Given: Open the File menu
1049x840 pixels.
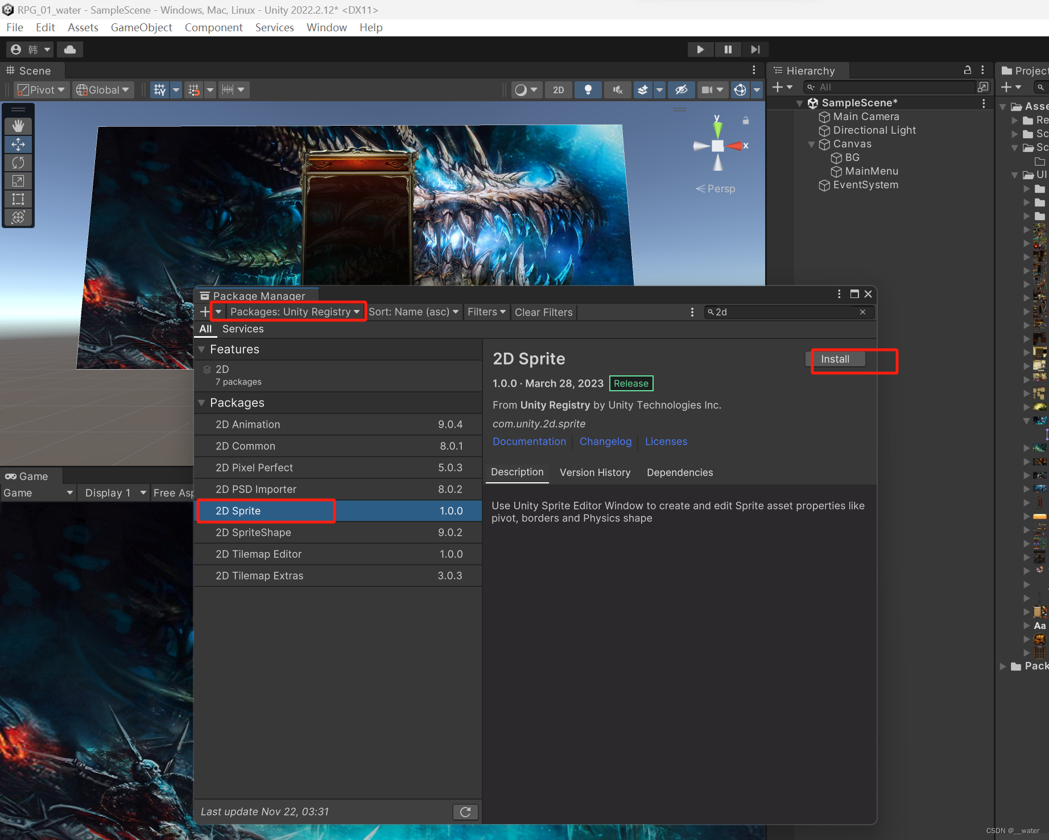Looking at the screenshot, I should 15,27.
